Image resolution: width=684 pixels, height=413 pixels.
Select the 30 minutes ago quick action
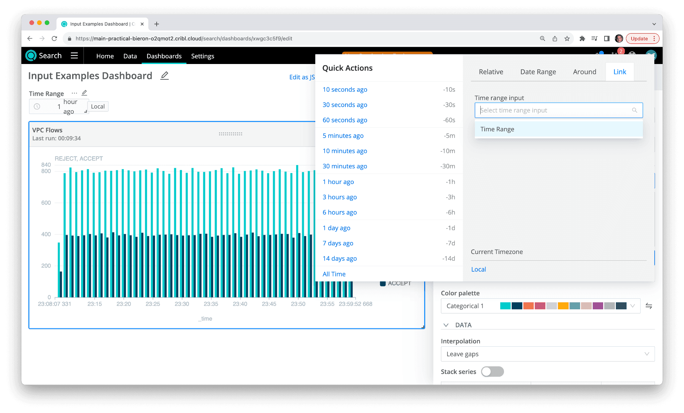pyautogui.click(x=345, y=166)
